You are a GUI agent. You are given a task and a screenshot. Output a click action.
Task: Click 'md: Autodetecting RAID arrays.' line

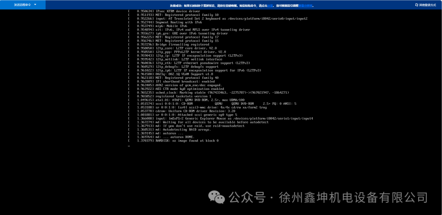[169, 130]
